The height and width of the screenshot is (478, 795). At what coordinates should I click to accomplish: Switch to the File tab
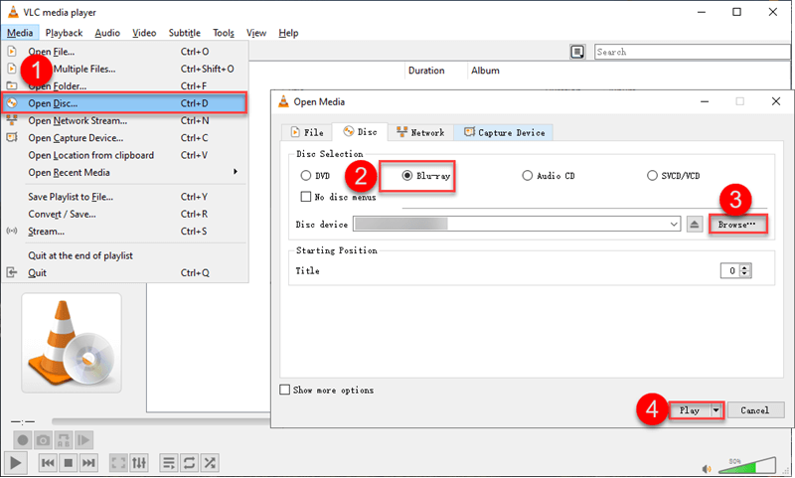307,132
